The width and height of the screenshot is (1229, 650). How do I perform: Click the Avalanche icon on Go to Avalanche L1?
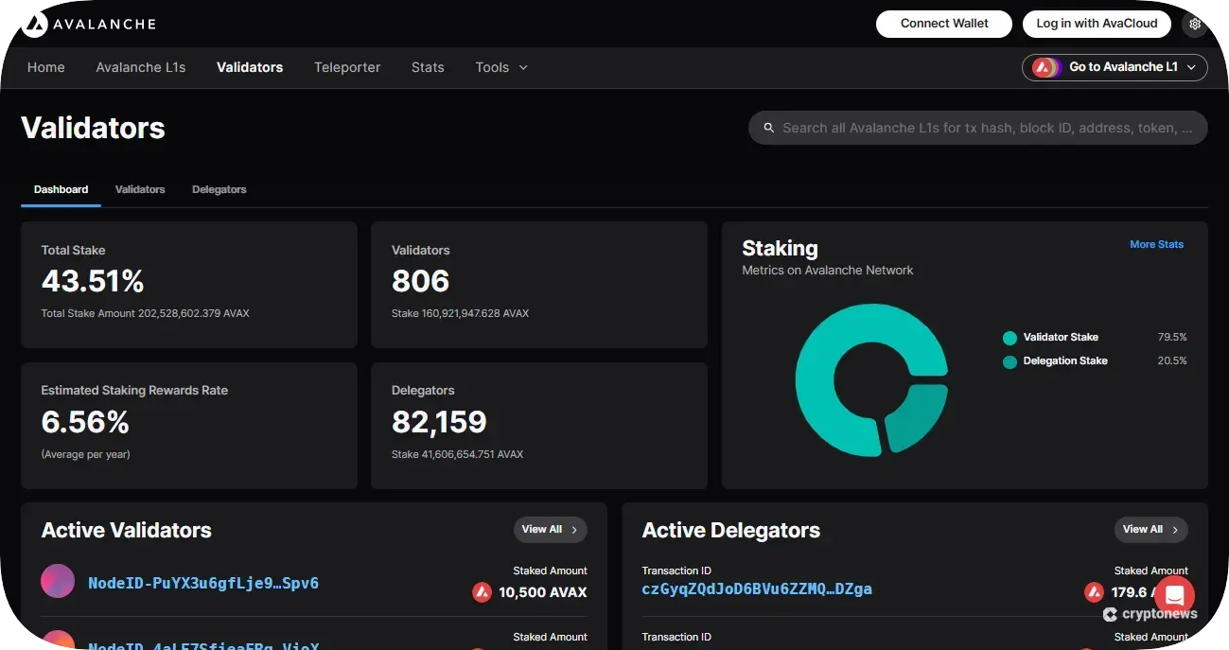tap(1045, 67)
